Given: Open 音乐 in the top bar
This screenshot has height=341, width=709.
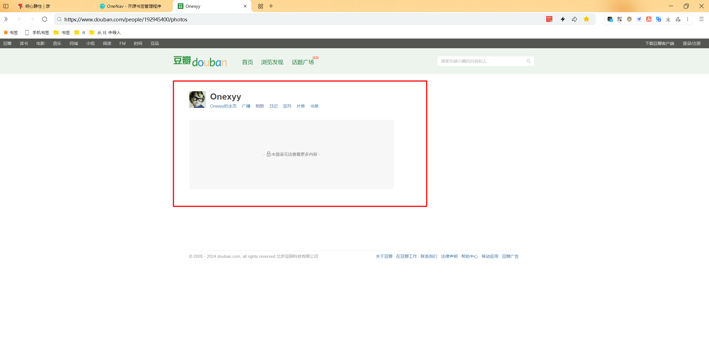Looking at the screenshot, I should 57,43.
